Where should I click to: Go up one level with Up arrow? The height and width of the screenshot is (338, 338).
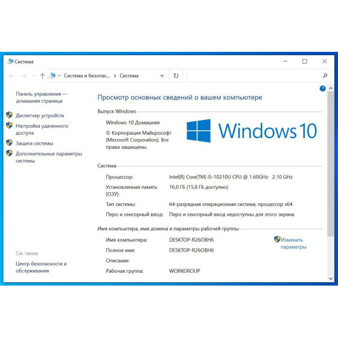pos(42,76)
